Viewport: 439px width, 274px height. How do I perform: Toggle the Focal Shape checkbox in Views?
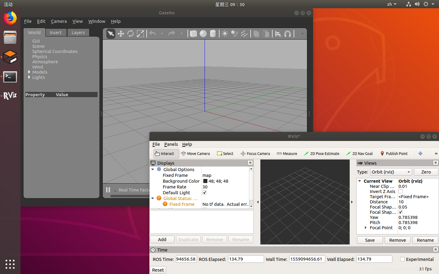401,212
